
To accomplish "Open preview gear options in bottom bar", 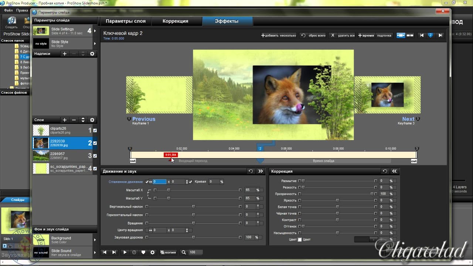I will [x=152, y=252].
